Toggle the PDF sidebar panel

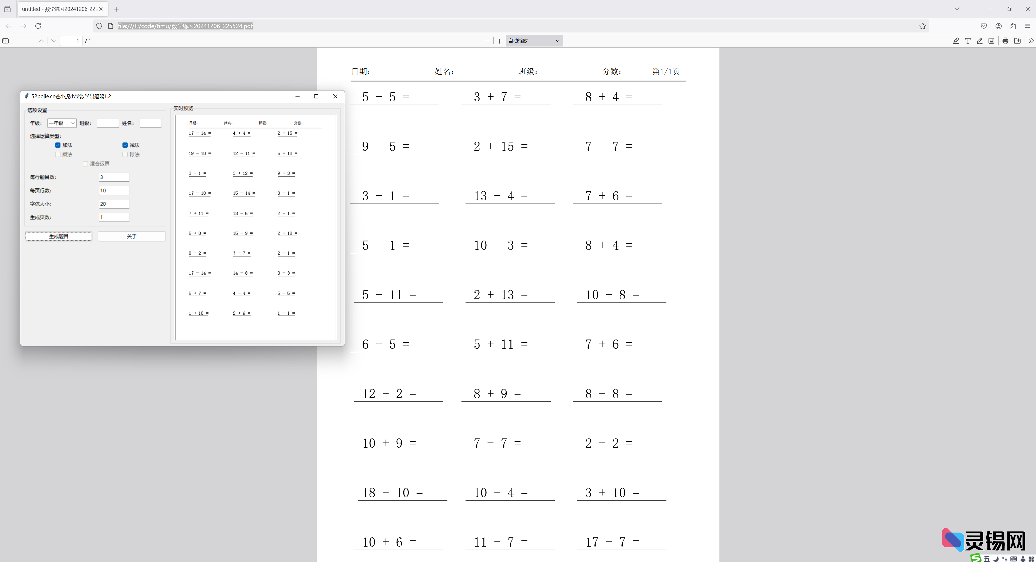(x=6, y=41)
